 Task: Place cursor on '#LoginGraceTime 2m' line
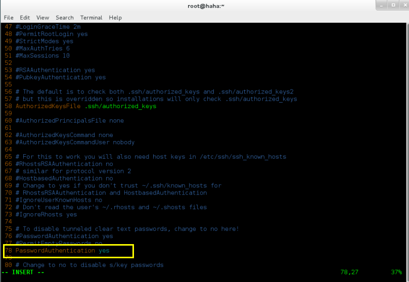click(x=48, y=27)
